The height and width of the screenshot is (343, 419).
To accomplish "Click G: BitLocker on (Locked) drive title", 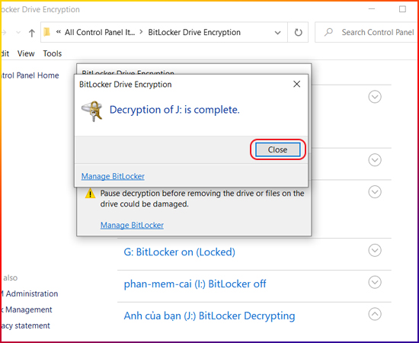I will (179, 252).
